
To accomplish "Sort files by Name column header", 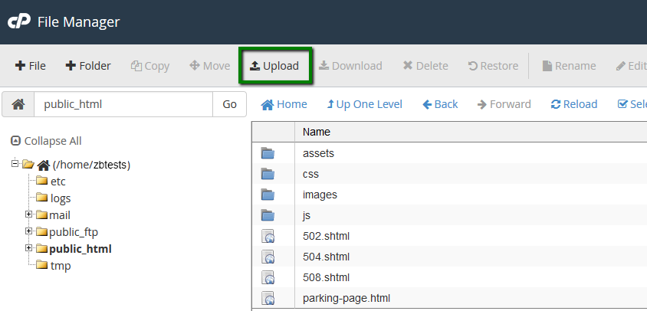I will 317,132.
